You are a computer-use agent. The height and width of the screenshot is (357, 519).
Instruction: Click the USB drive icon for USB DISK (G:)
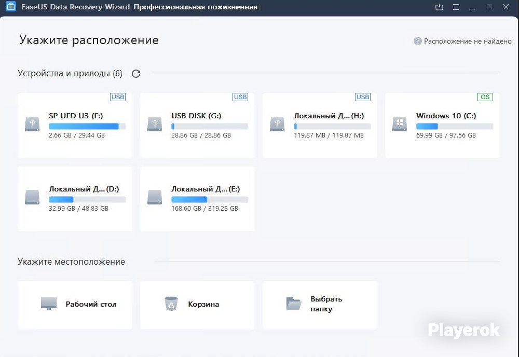coord(155,124)
